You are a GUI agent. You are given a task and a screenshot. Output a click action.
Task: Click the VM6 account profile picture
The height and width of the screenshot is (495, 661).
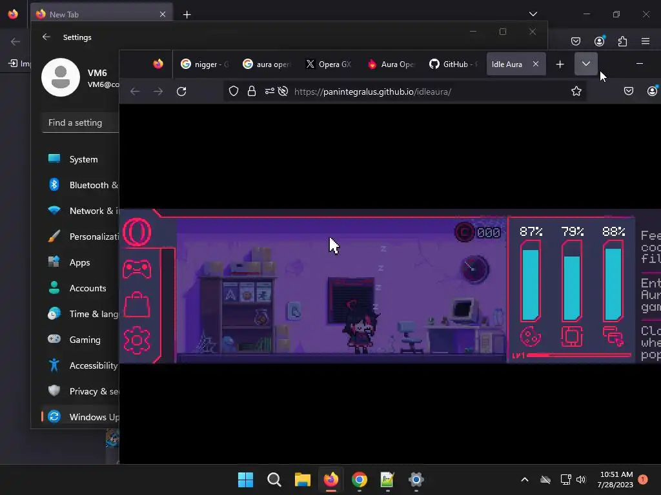(61, 77)
